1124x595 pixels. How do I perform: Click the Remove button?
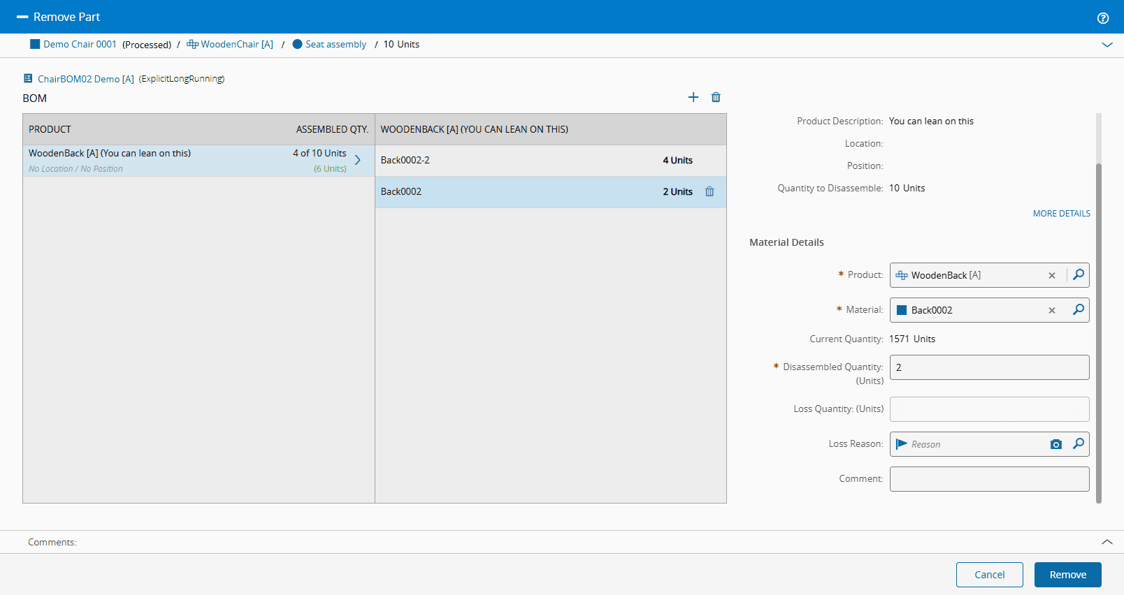point(1067,575)
